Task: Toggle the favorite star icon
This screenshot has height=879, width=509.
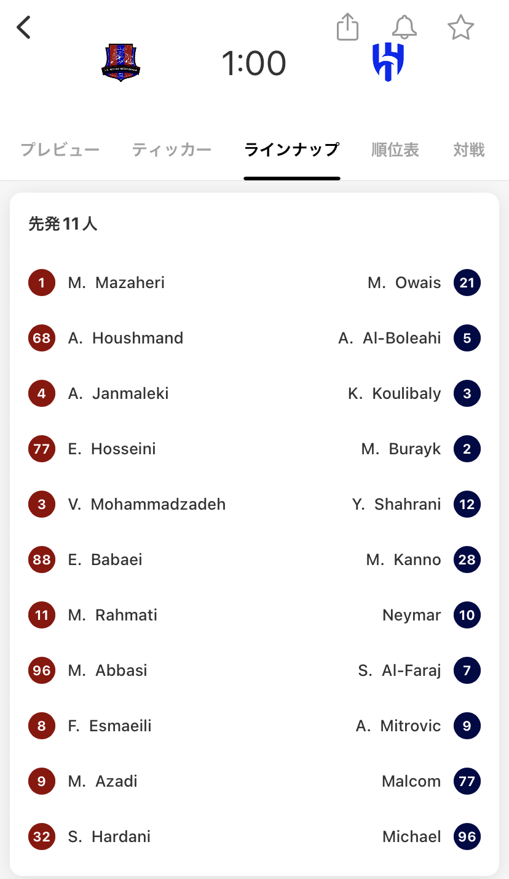Action: coord(460,28)
